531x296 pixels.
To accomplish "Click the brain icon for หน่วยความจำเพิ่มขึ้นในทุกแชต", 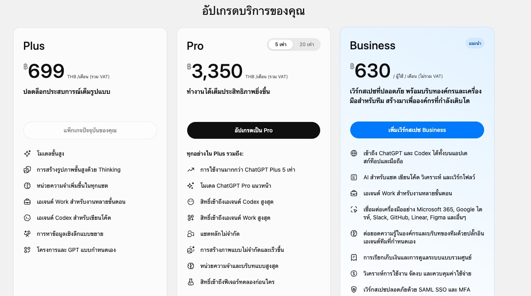I will [27, 186].
